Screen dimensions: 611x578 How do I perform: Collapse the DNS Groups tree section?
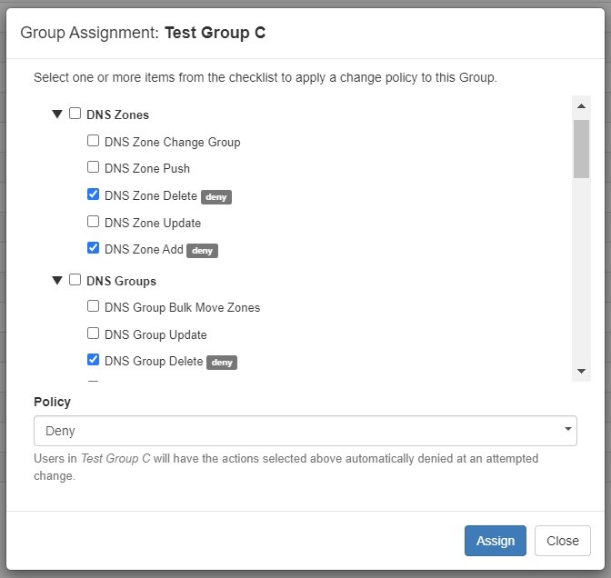(57, 281)
